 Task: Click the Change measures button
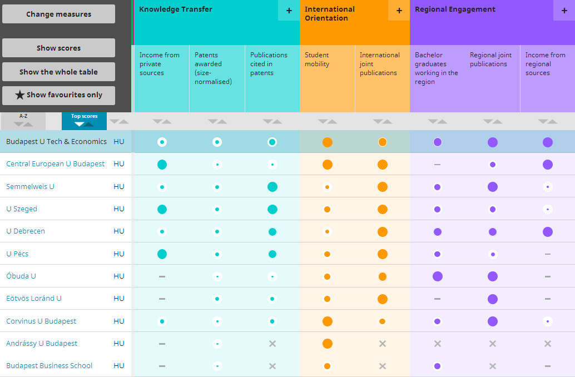(x=59, y=14)
